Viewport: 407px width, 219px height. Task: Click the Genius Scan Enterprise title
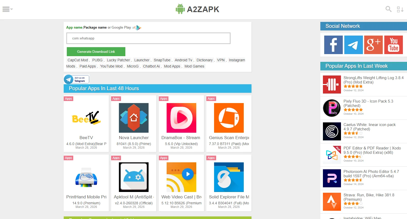229,138
